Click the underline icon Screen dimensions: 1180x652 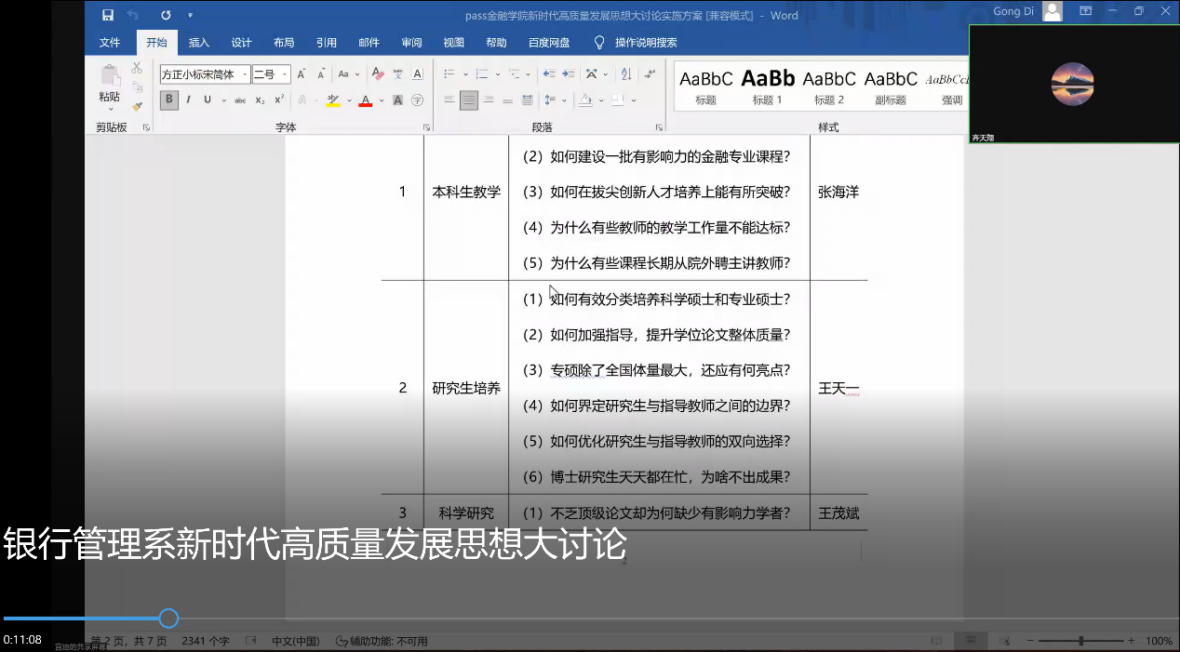[x=207, y=100]
